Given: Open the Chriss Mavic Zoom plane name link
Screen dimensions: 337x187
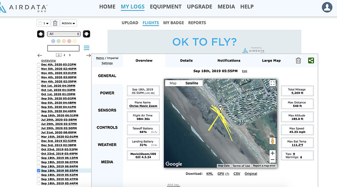Looking at the screenshot, I should (143, 106).
